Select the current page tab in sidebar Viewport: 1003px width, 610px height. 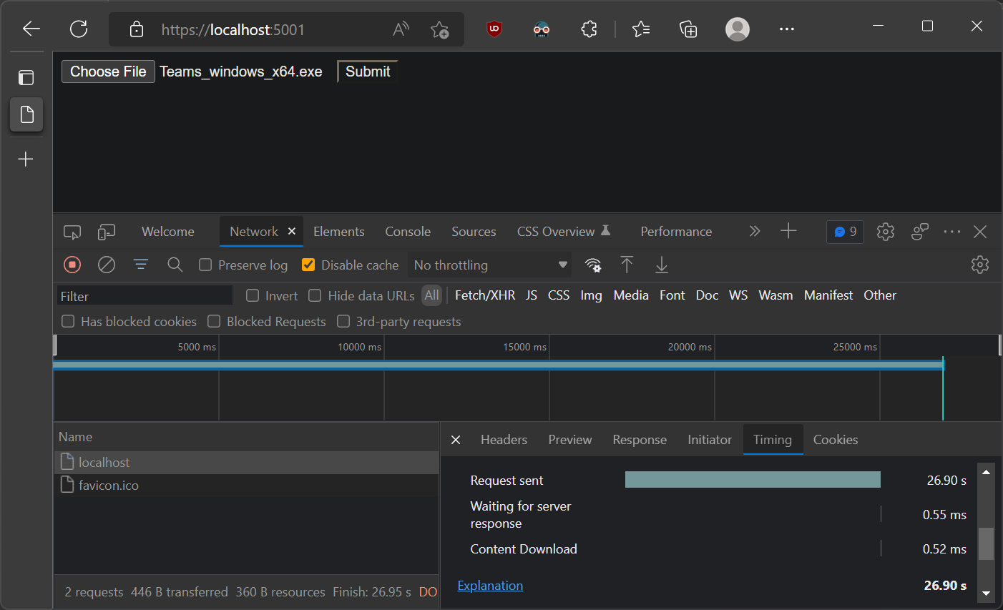click(26, 114)
